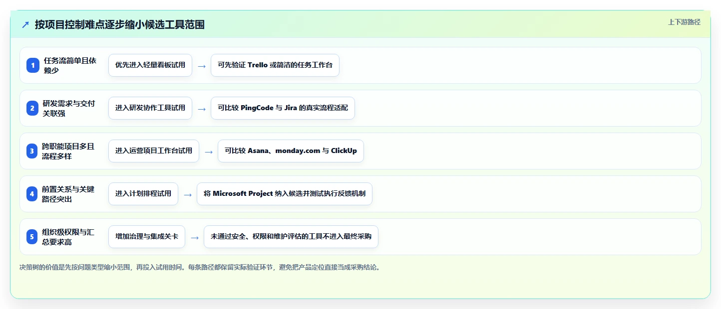Click the text 任务流简单且依赖少
Image resolution: width=721 pixels, height=309 pixels.
pos(70,65)
